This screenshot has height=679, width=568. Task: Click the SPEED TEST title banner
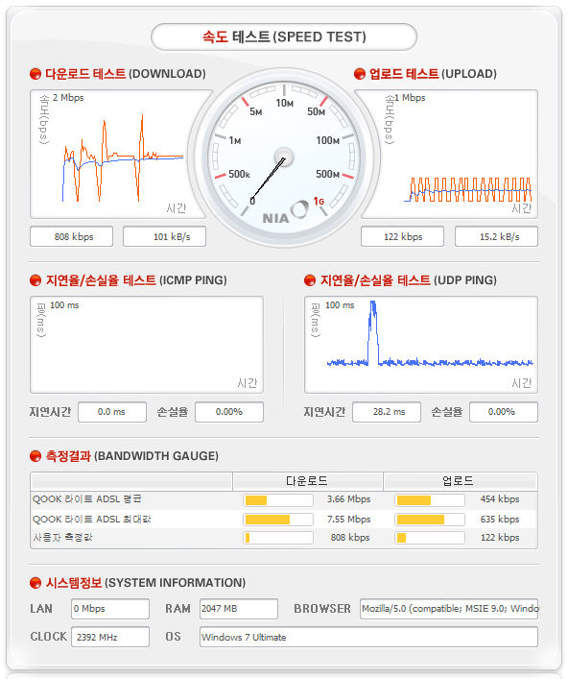click(284, 36)
